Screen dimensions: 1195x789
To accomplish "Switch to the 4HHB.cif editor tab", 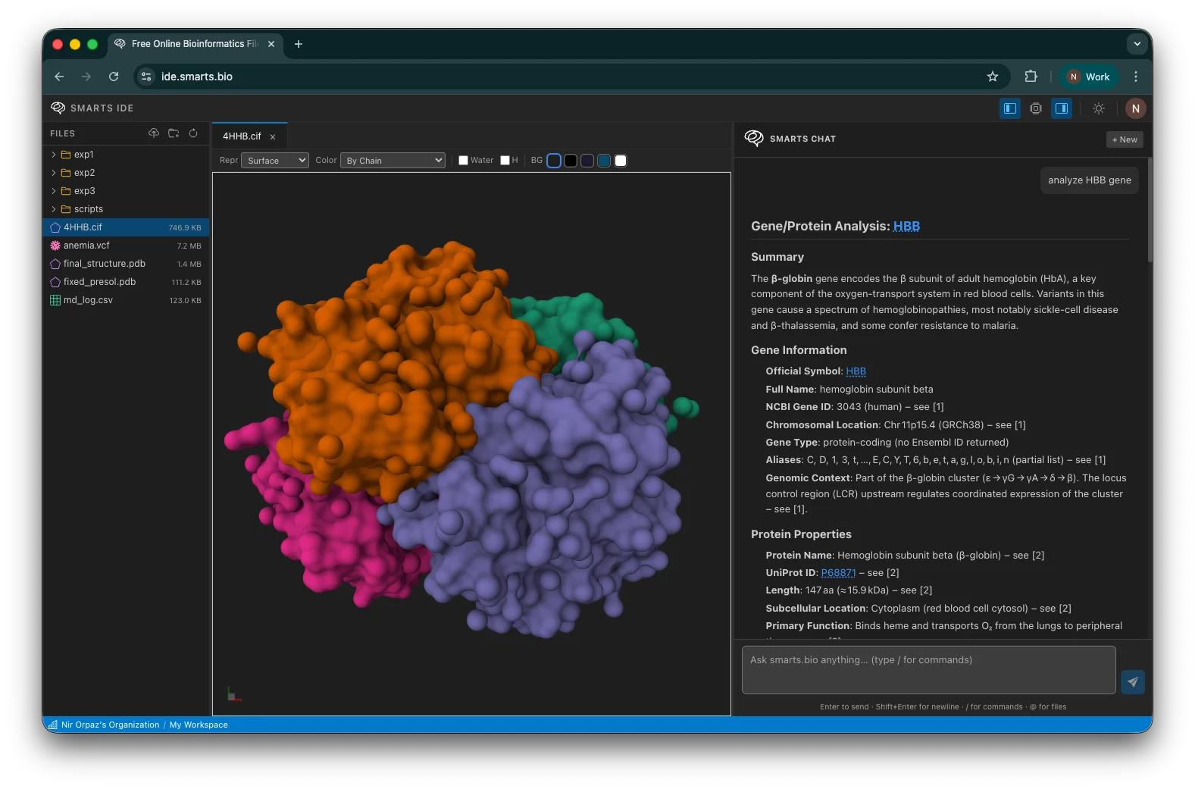I will (x=241, y=136).
